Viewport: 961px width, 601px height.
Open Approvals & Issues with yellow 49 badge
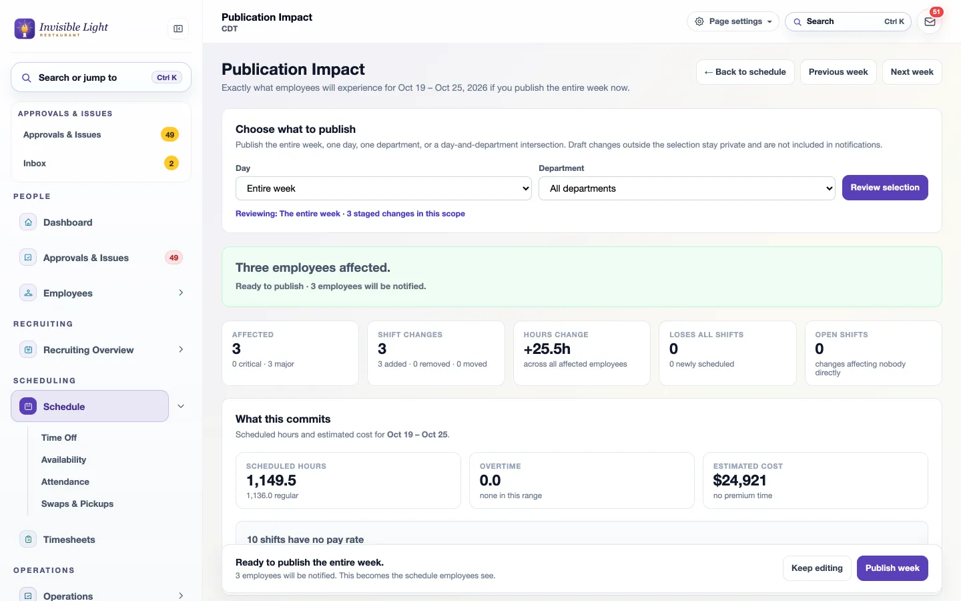click(x=101, y=134)
